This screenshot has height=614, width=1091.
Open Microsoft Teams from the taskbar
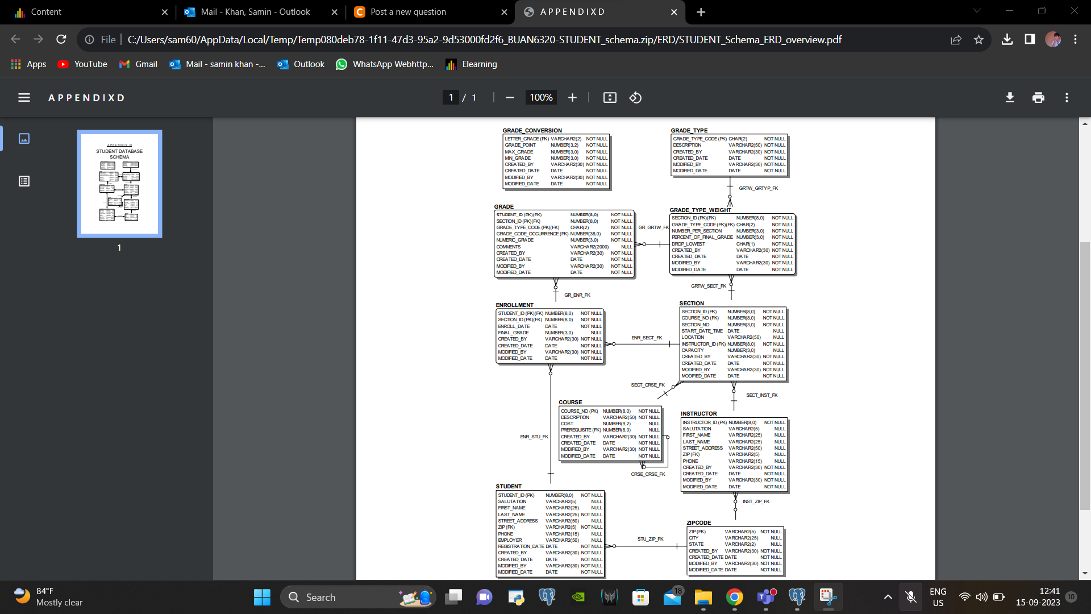pos(766,597)
